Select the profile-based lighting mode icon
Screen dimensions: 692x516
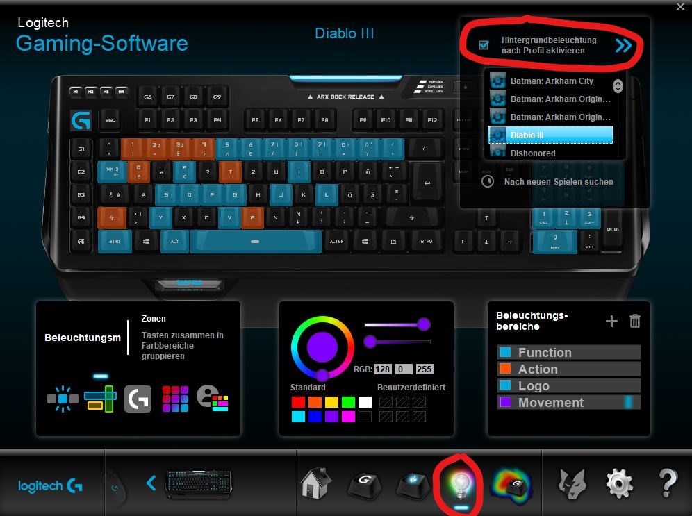[213, 398]
